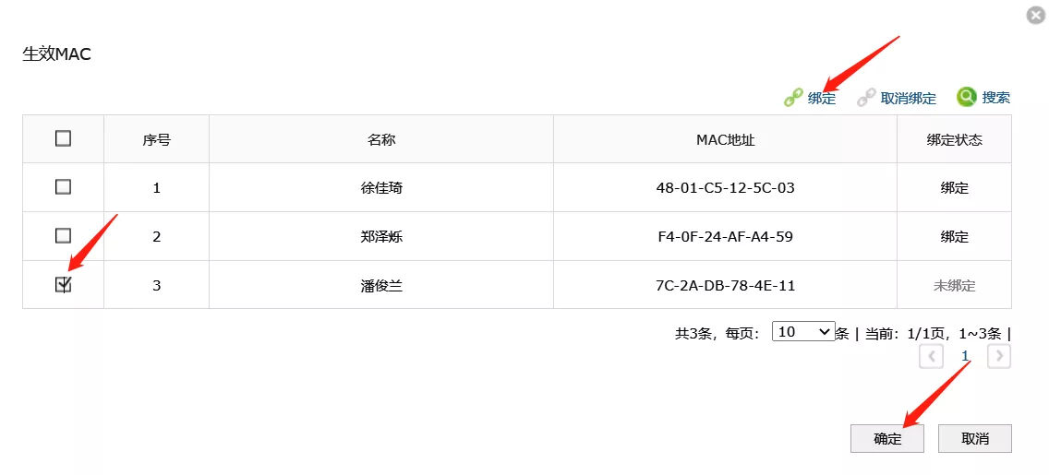Close the dialog with the X icon
Screen dimensions: 1049x475
pos(1036,15)
